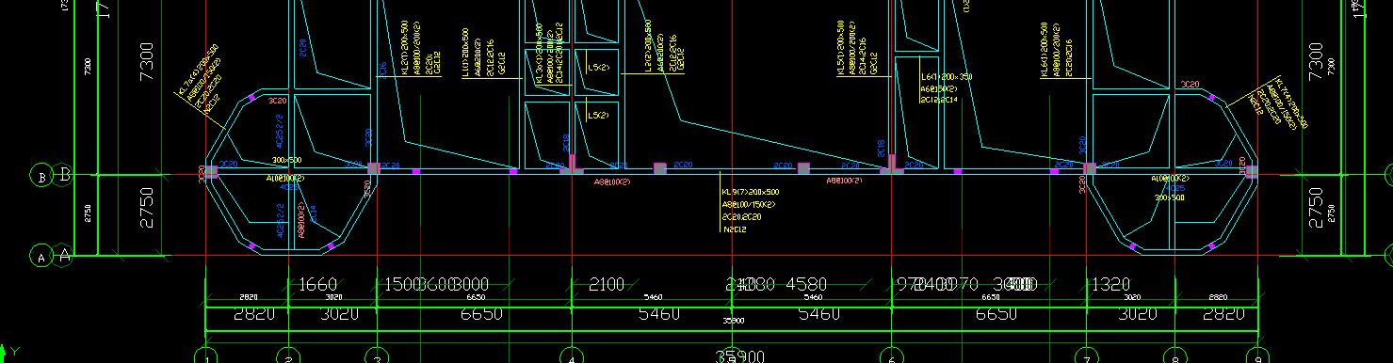
Task: Select grid axis bubble number 6
Action: [892, 355]
